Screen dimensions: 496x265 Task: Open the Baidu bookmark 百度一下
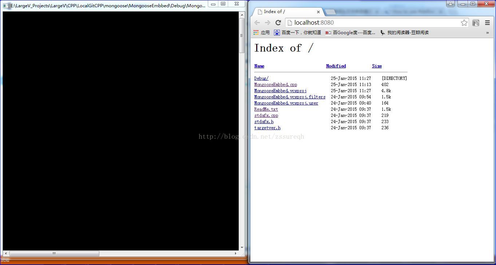point(298,32)
